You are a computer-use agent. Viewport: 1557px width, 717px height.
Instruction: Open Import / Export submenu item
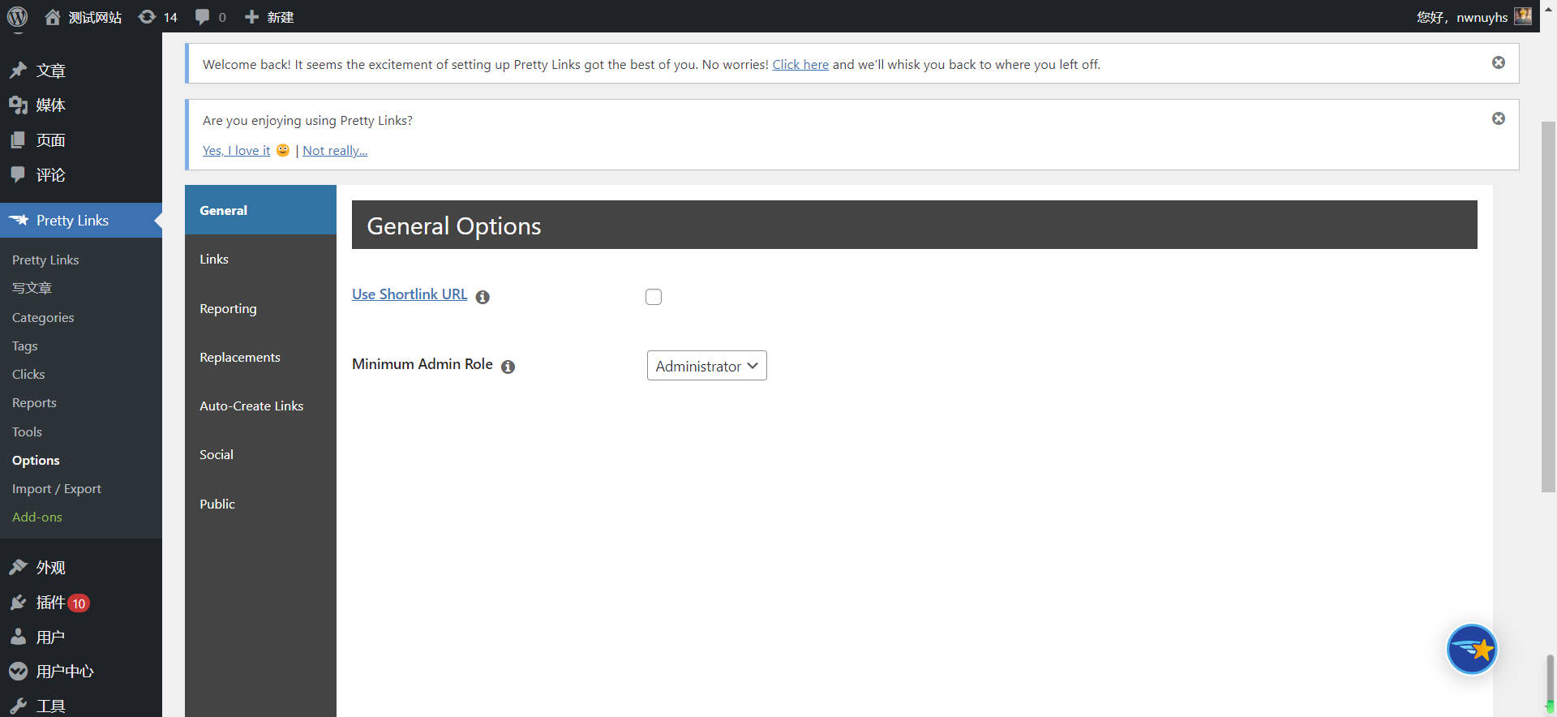pyautogui.click(x=57, y=488)
